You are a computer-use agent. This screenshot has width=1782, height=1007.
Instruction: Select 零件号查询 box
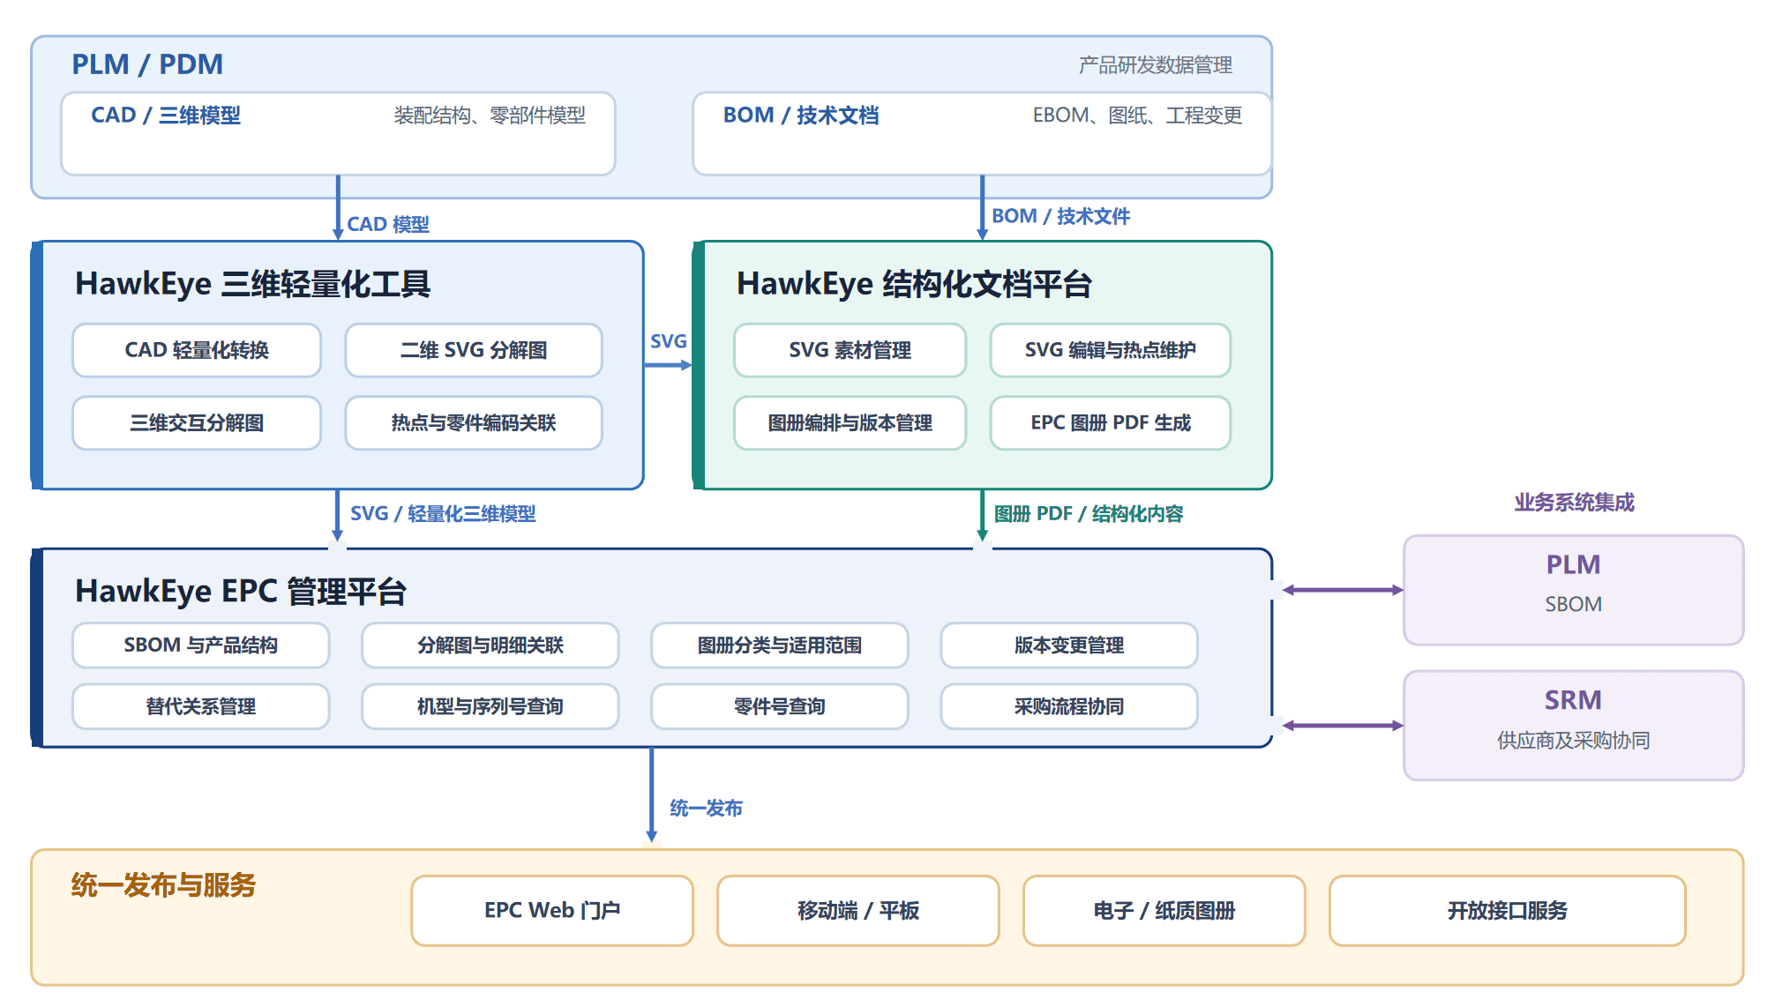(x=780, y=706)
